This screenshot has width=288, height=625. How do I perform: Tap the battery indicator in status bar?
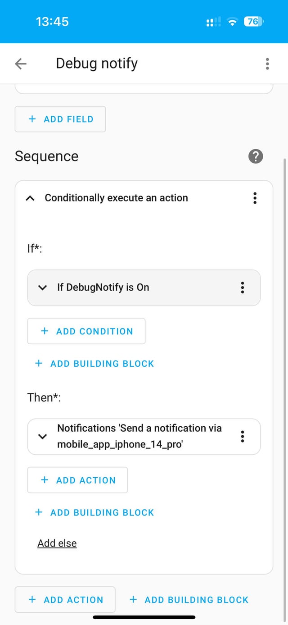254,22
